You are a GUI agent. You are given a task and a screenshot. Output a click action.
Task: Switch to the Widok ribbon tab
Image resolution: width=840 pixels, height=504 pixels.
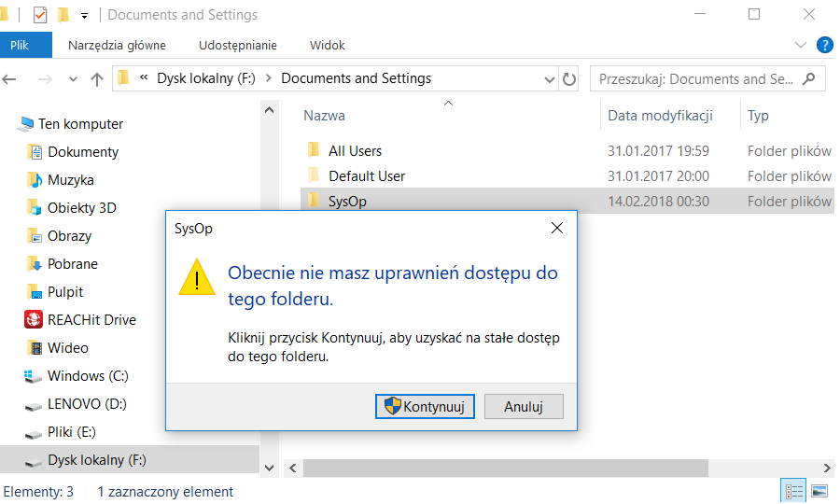tap(328, 46)
